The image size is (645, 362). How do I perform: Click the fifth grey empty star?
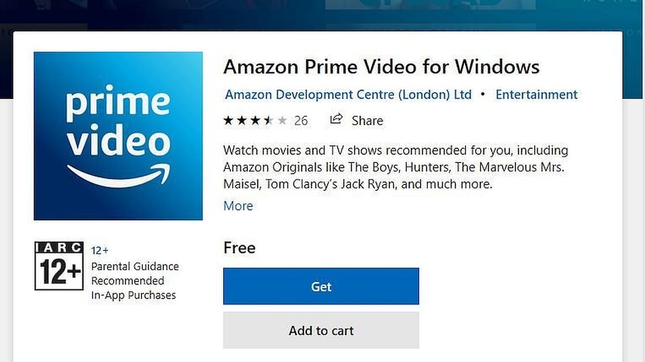[282, 121]
